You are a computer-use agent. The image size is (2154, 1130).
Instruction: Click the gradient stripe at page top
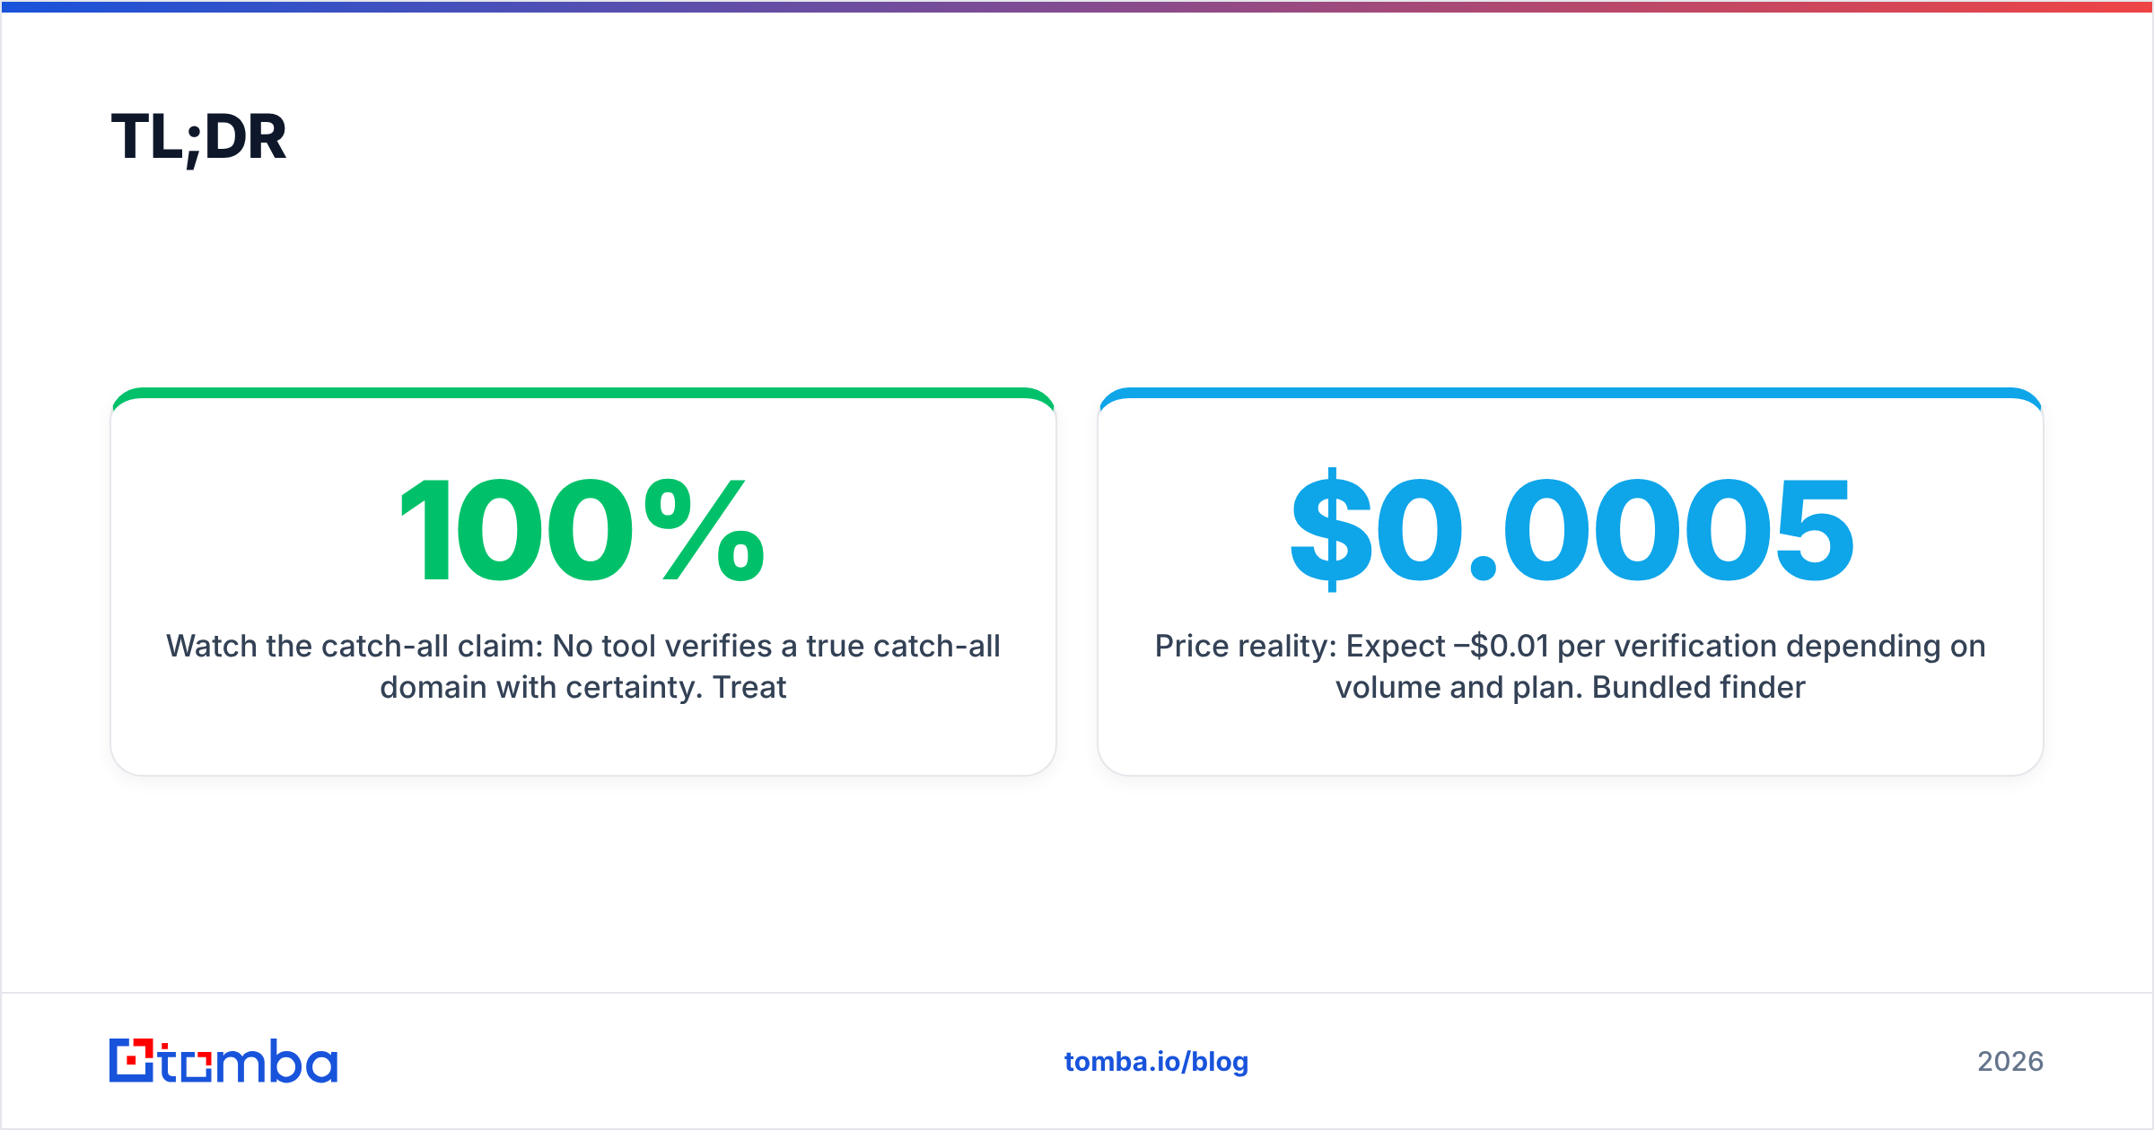click(x=1077, y=6)
